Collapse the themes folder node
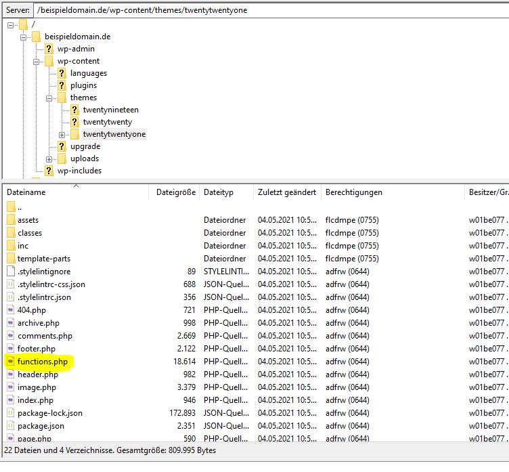The width and height of the screenshot is (509, 472). (49, 98)
